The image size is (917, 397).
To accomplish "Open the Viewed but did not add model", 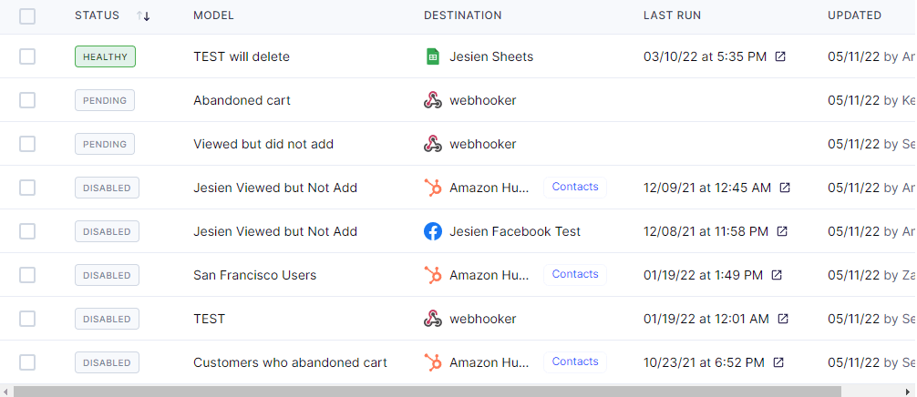I will [x=263, y=144].
